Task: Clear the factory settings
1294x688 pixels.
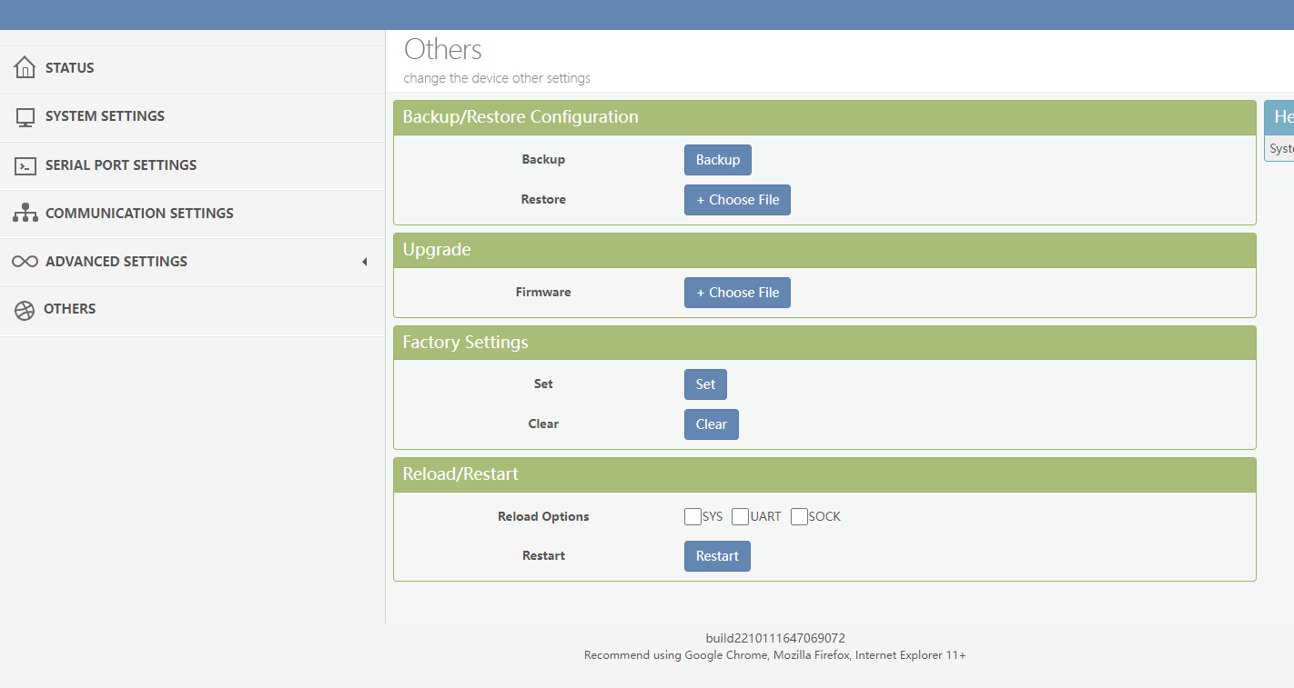Action: (712, 424)
